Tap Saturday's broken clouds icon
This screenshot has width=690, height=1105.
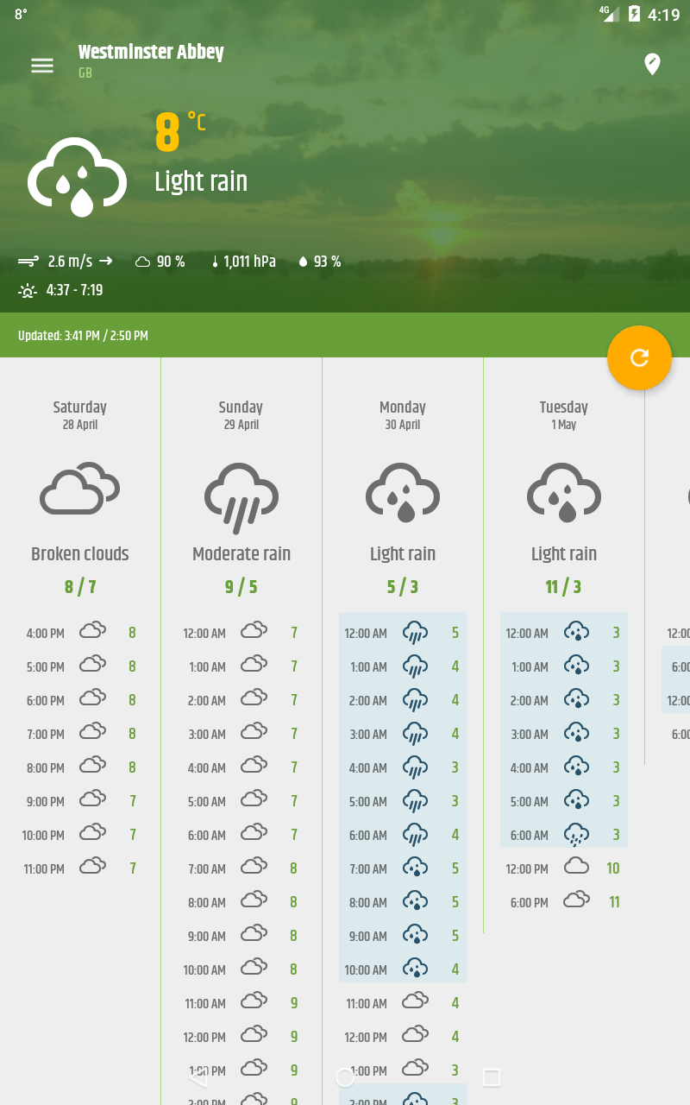pos(80,489)
